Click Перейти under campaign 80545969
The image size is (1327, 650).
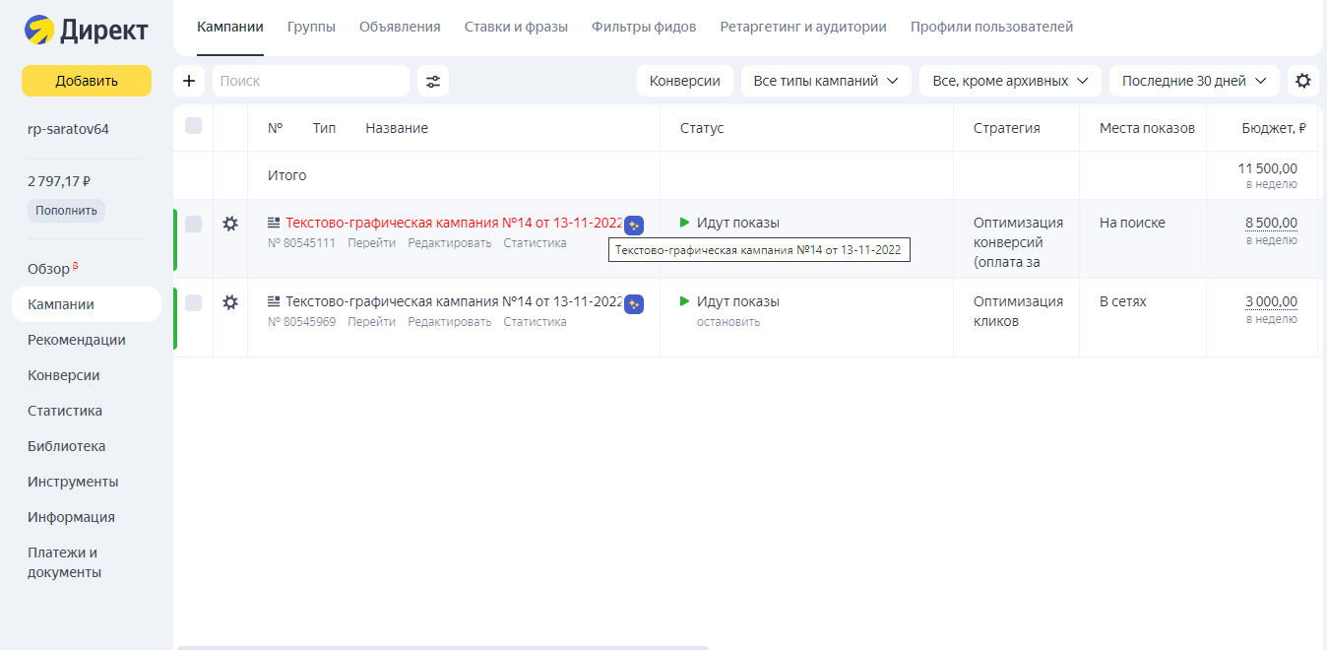click(372, 322)
